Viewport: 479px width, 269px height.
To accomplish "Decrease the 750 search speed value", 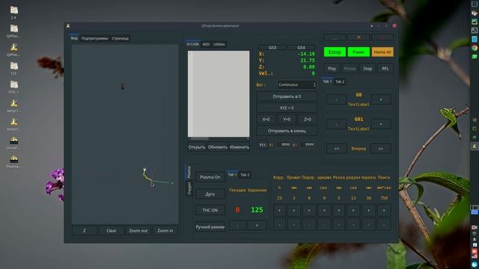I will point(384,225).
